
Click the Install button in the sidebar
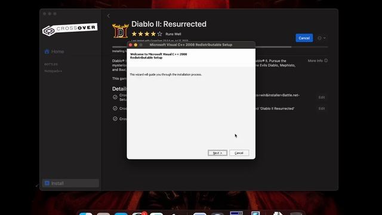click(x=70, y=183)
